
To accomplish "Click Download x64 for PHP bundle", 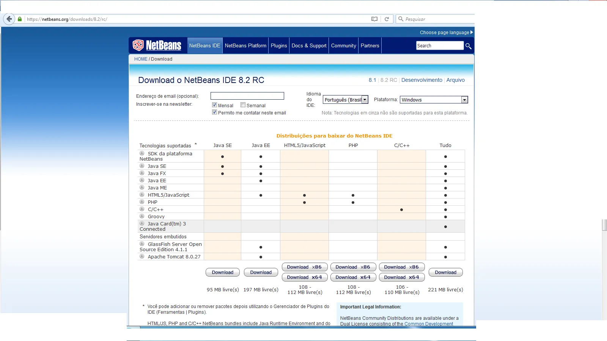I will 353,277.
